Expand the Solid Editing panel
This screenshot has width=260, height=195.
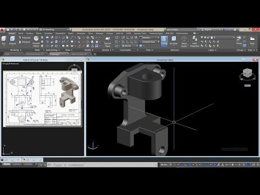53,50
